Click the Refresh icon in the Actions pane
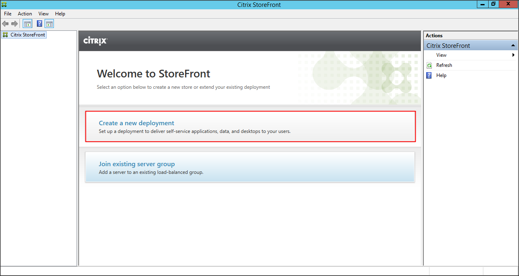519x276 pixels. (x=429, y=65)
